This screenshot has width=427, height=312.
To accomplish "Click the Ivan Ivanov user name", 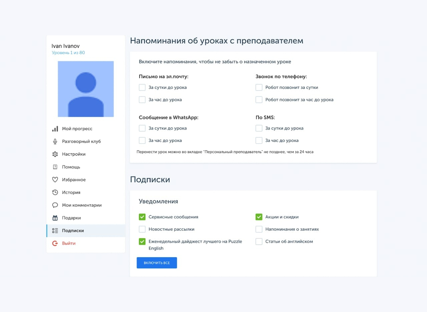I will pos(66,46).
